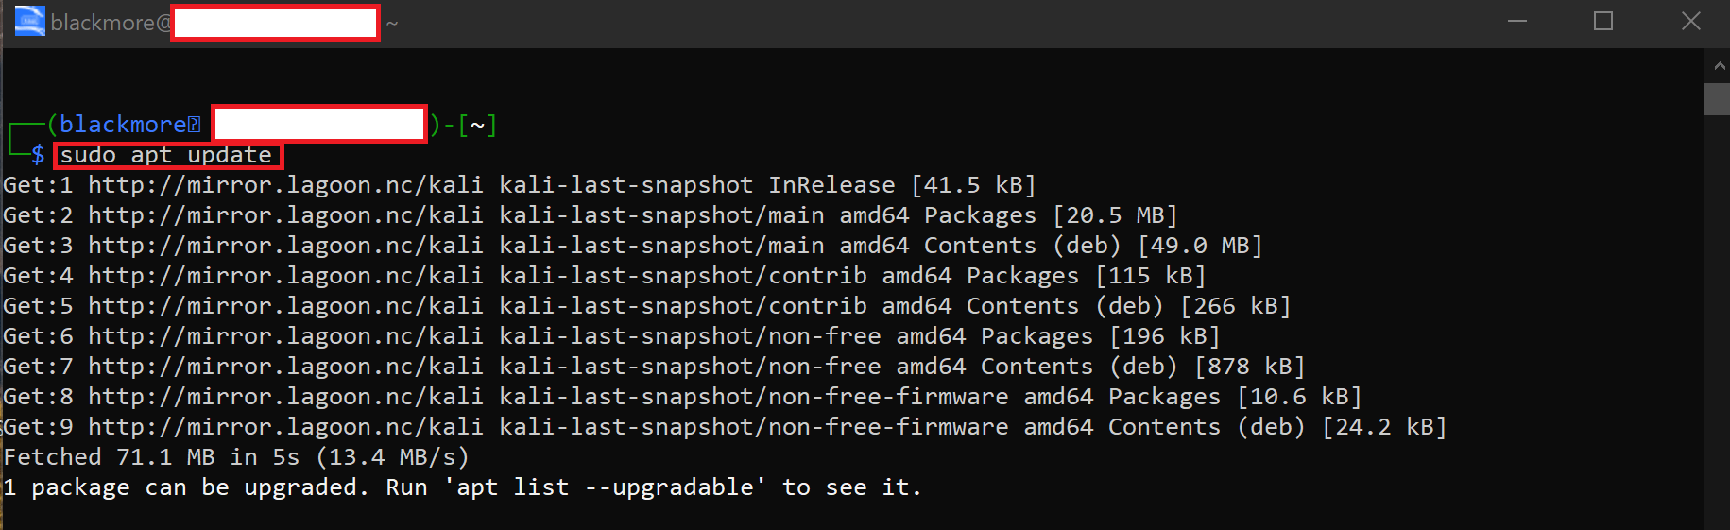Click the '[~]' directory indicator in prompt
Image resolution: width=1730 pixels, height=530 pixels.
click(x=477, y=125)
